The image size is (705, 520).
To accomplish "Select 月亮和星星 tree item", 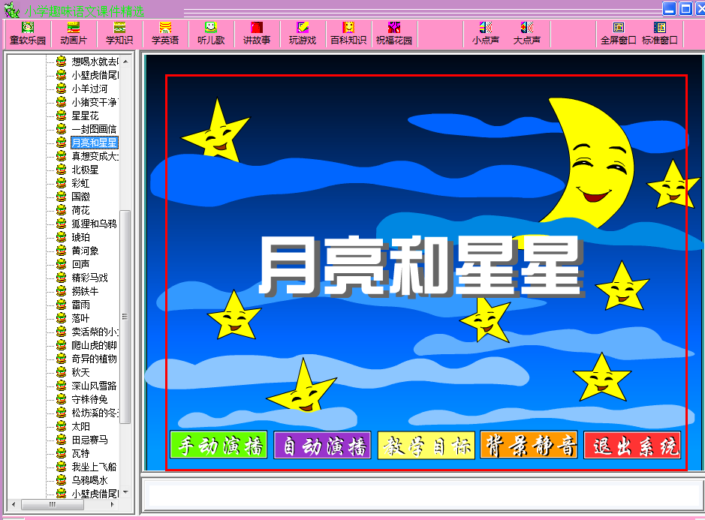I will click(95, 143).
